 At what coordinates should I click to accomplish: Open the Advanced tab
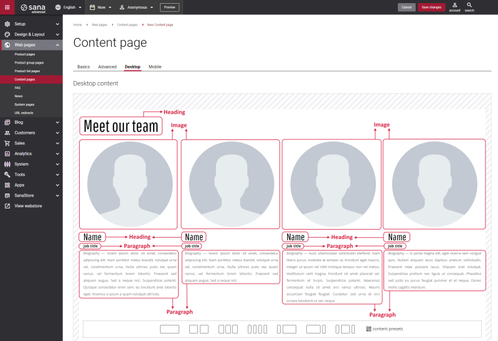pyautogui.click(x=107, y=67)
